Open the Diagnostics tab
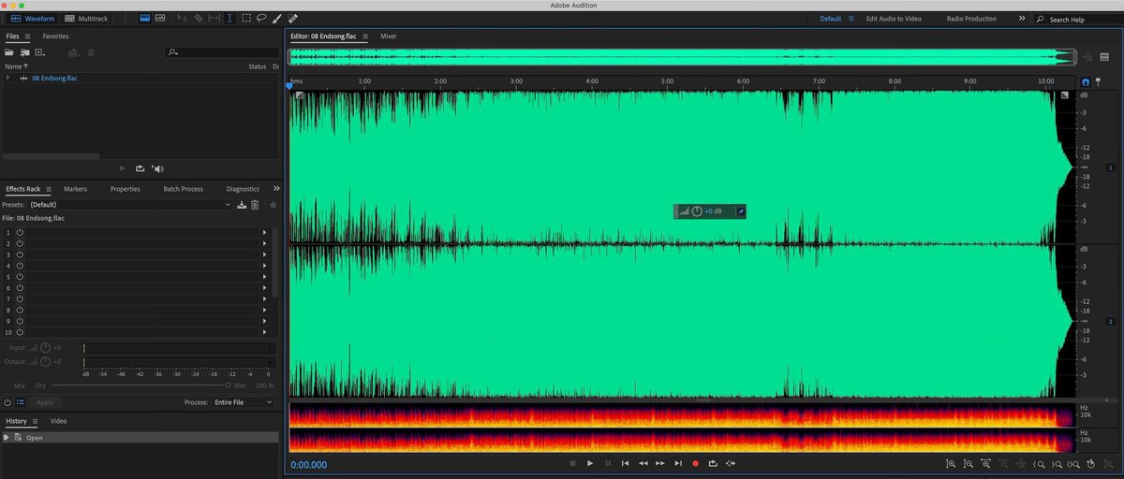The height and width of the screenshot is (479, 1124). [x=243, y=189]
